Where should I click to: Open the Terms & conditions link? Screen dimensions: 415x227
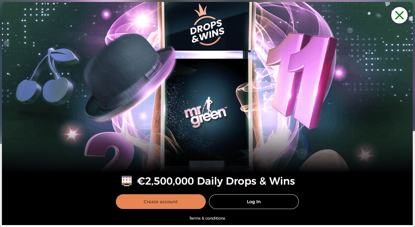pos(207,218)
